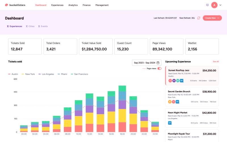The height and width of the screenshot is (142, 227).
Task: Open the Secret Garden Brunch experience
Action: pos(192,97)
